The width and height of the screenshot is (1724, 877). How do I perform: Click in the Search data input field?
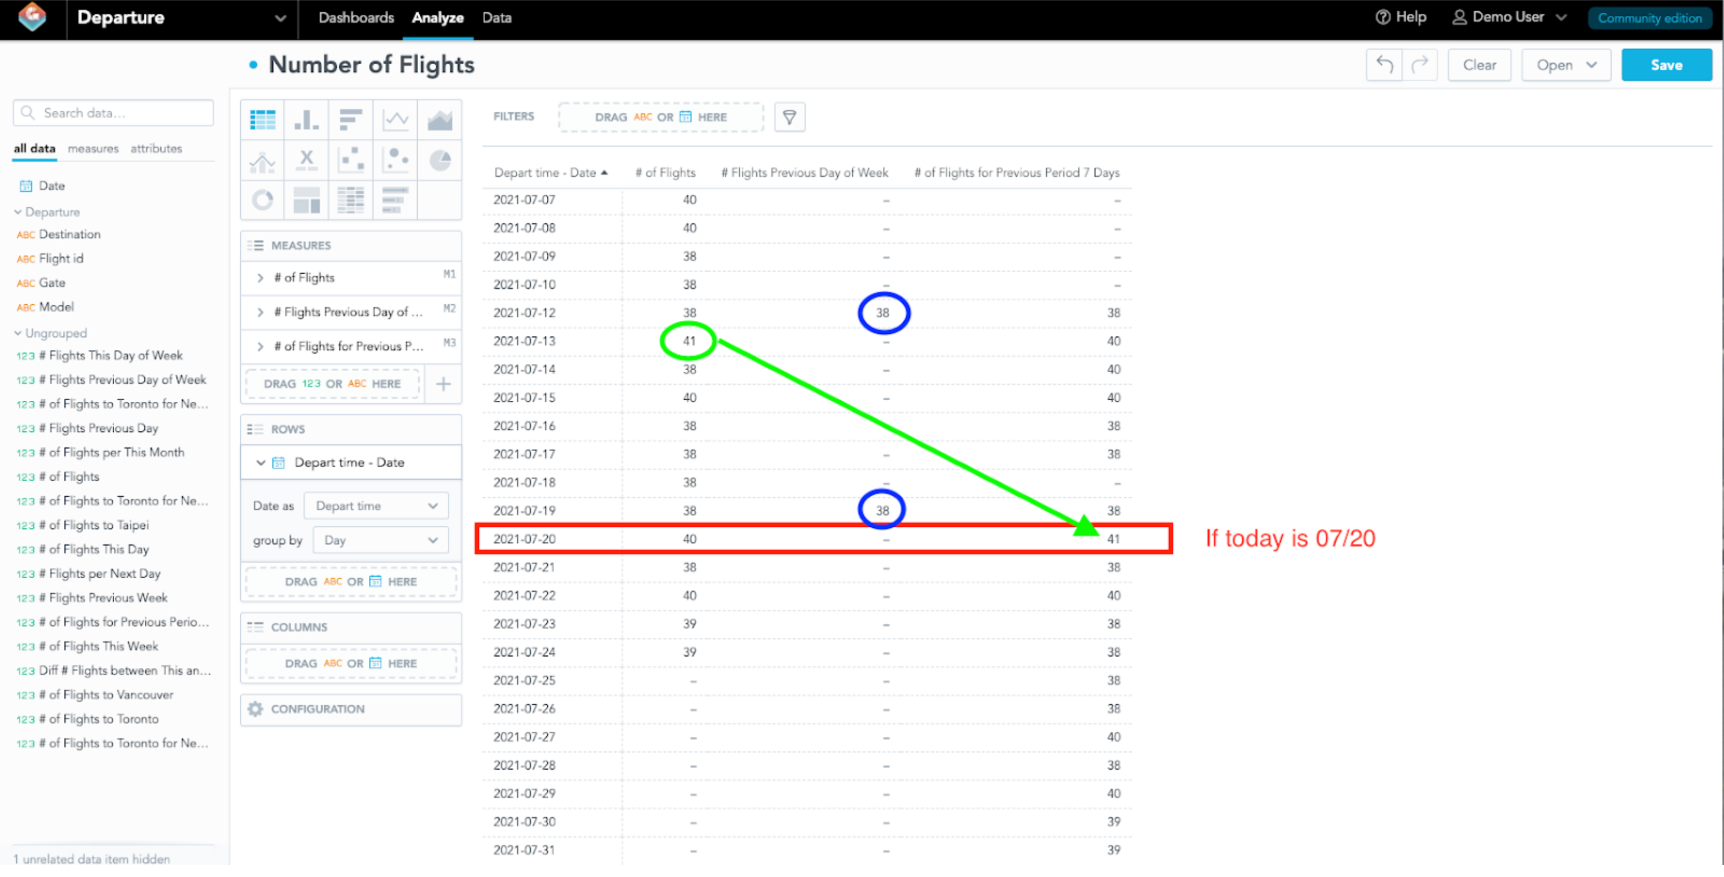pos(112,112)
